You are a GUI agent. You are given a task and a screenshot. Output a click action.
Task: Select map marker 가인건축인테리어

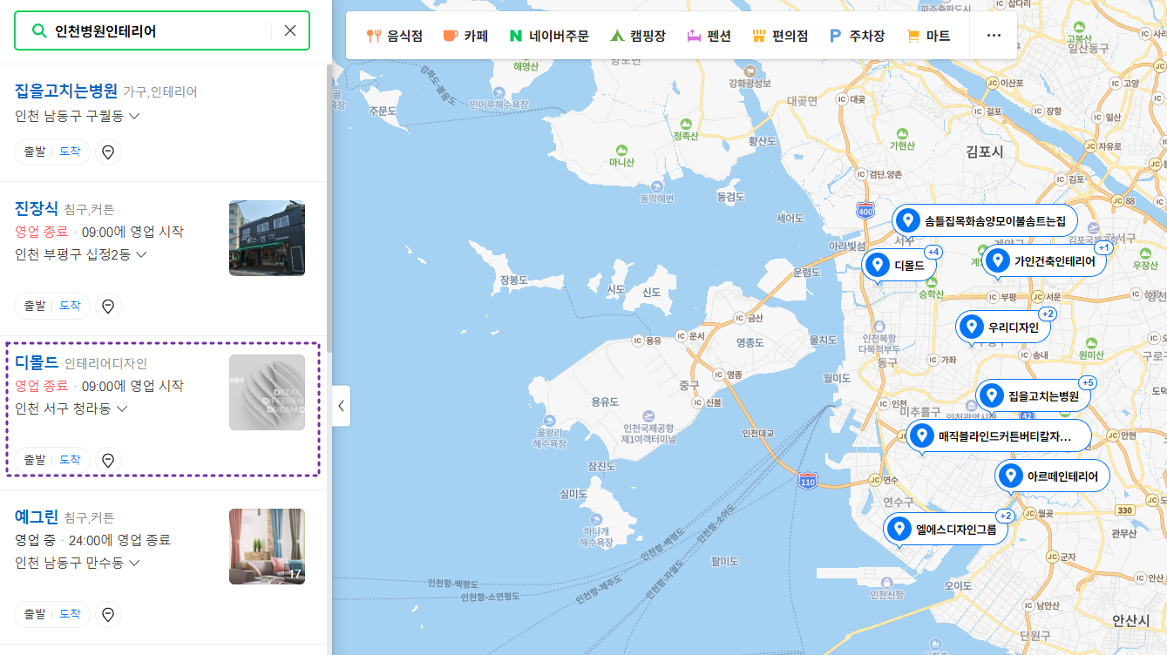pyautogui.click(x=1044, y=260)
